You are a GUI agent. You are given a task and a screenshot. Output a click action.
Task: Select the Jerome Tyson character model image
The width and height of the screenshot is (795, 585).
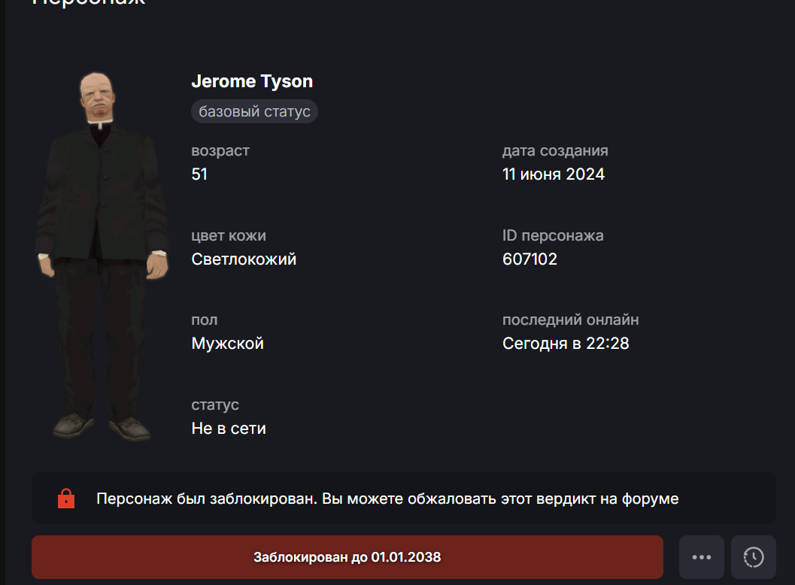tap(102, 256)
